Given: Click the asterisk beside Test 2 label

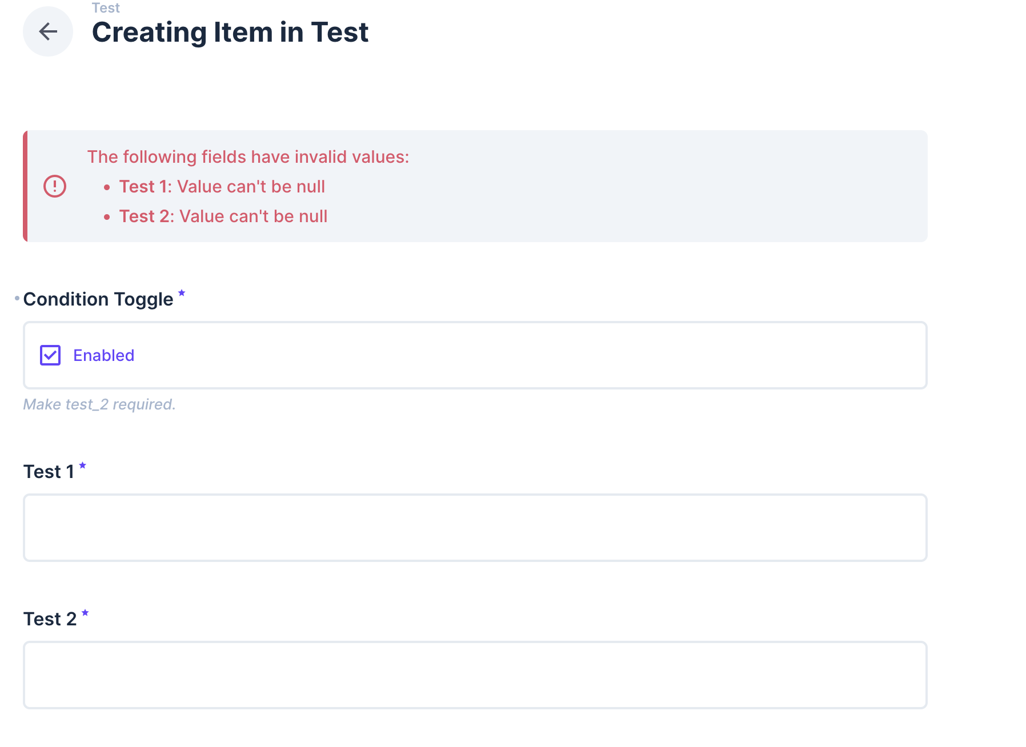Looking at the screenshot, I should click(x=86, y=613).
